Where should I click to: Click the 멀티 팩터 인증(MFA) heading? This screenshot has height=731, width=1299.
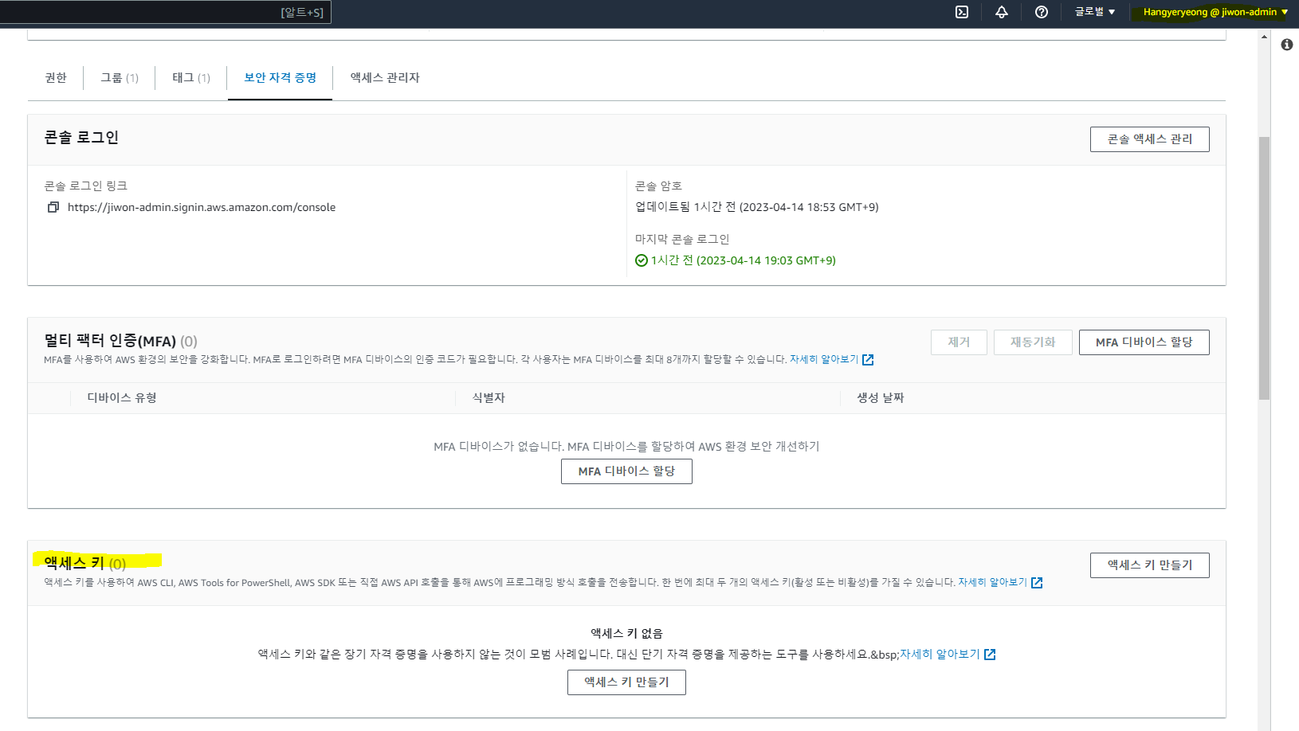tap(120, 341)
